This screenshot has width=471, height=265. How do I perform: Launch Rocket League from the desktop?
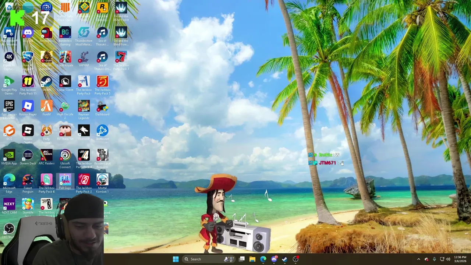28,61
